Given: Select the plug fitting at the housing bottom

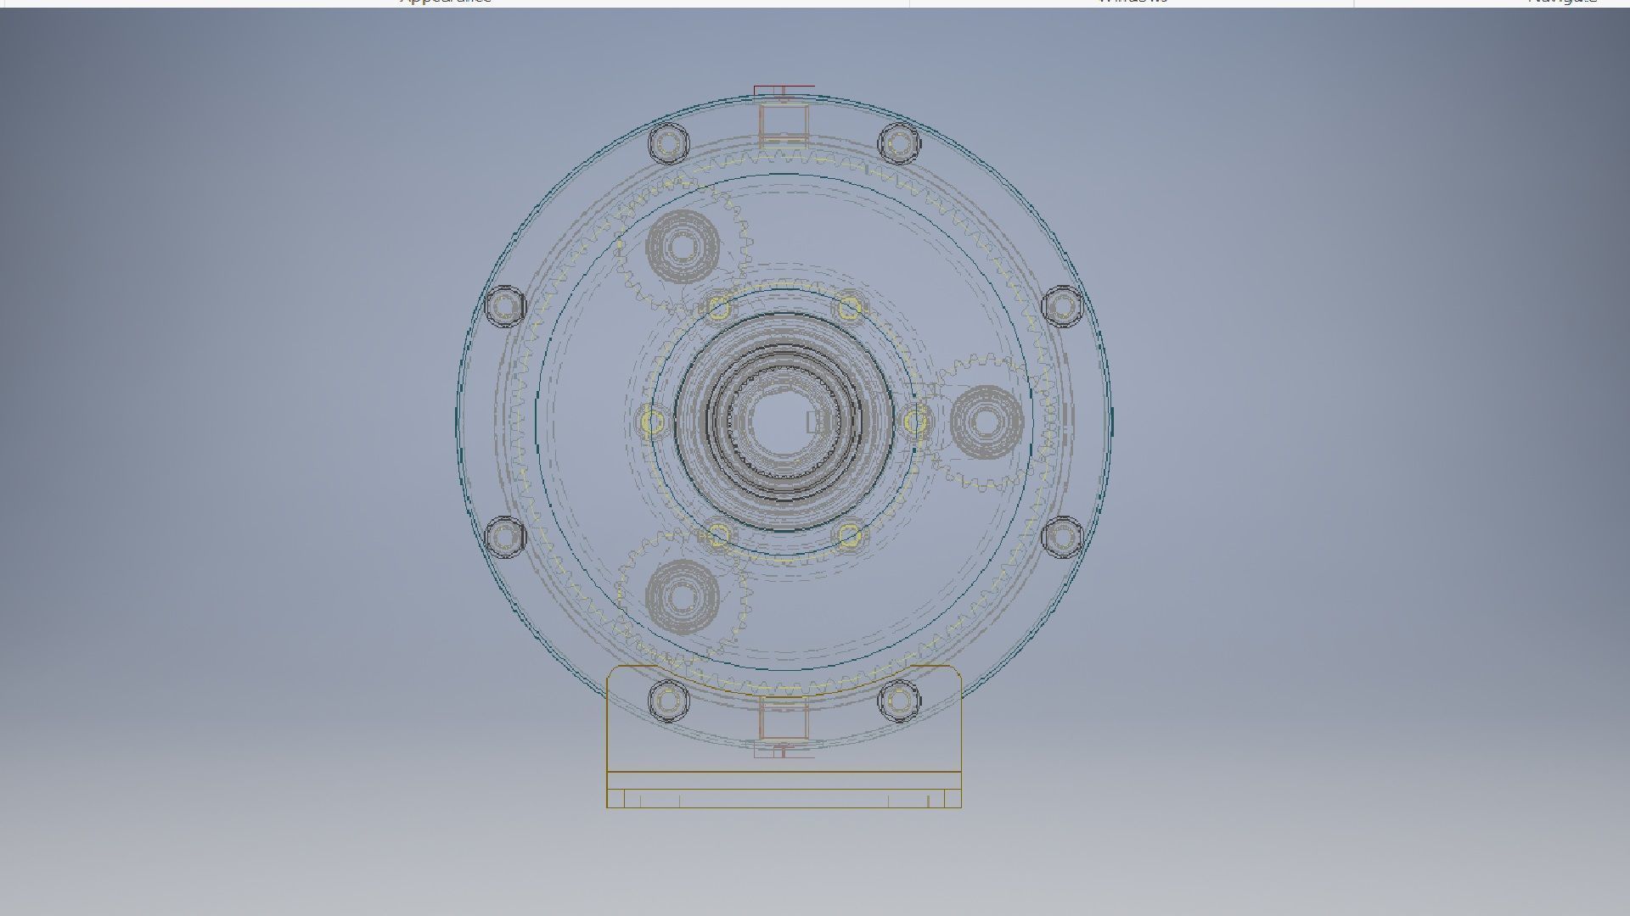Looking at the screenshot, I should (784, 726).
